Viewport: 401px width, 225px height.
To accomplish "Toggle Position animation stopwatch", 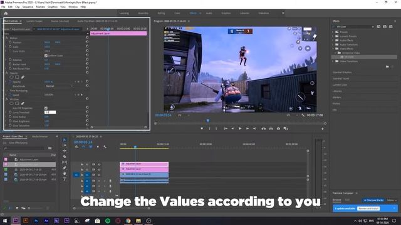I will (10, 42).
